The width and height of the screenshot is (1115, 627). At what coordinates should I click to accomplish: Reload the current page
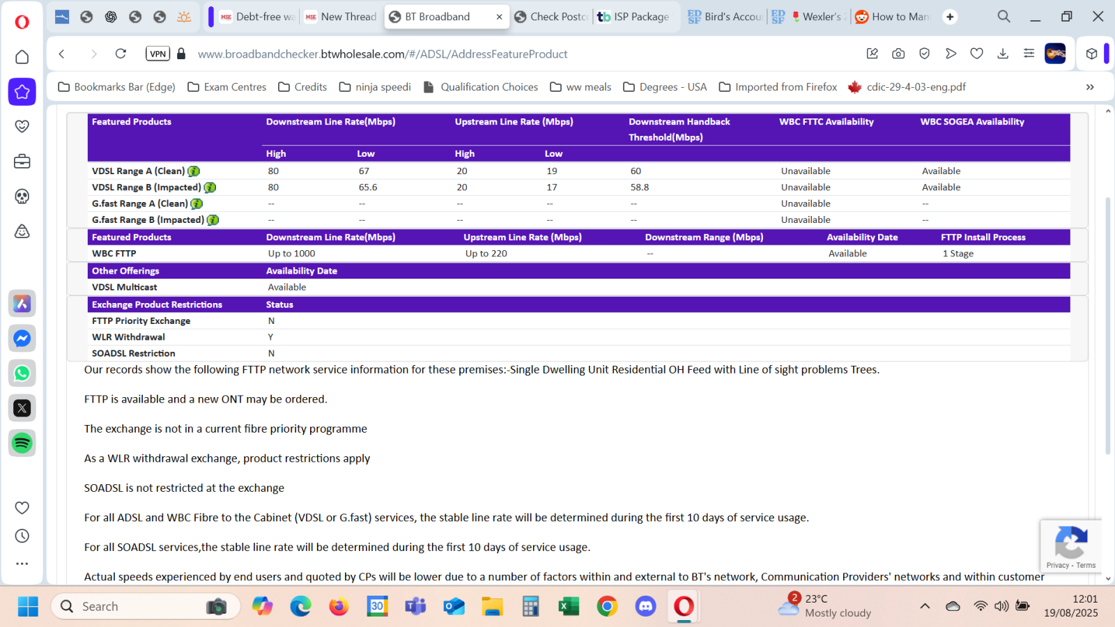tap(121, 54)
